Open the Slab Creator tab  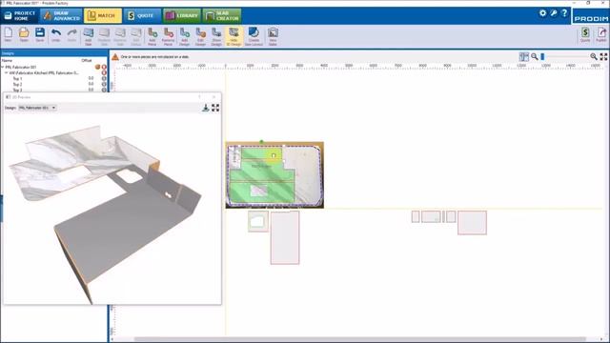pyautogui.click(x=222, y=15)
